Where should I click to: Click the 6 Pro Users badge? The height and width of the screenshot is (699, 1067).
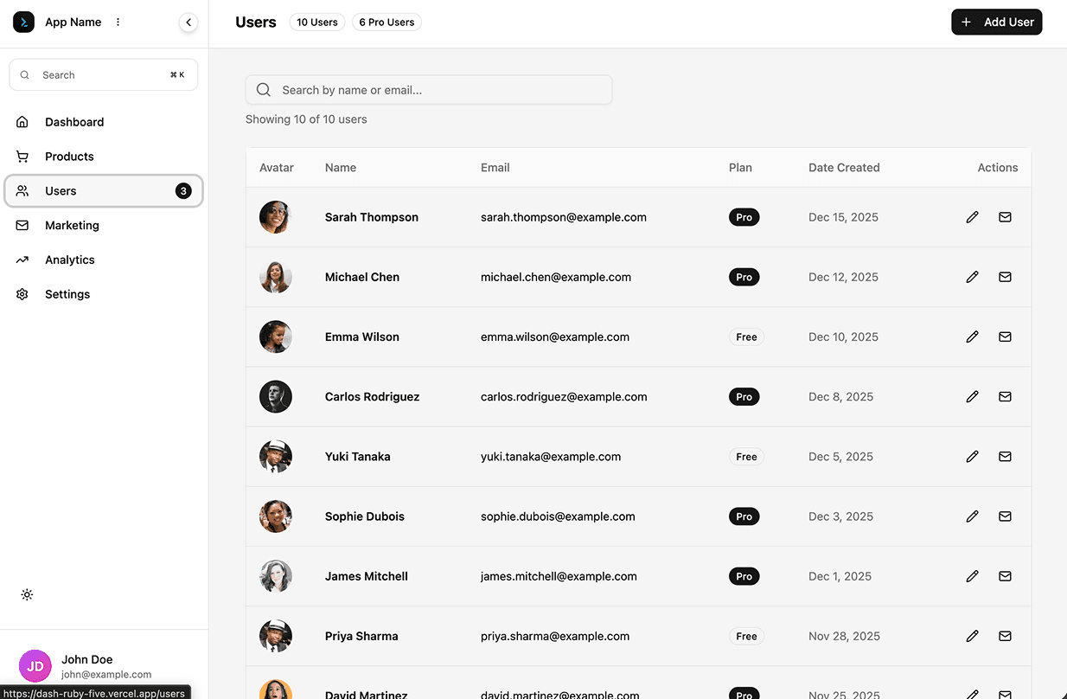[386, 22]
